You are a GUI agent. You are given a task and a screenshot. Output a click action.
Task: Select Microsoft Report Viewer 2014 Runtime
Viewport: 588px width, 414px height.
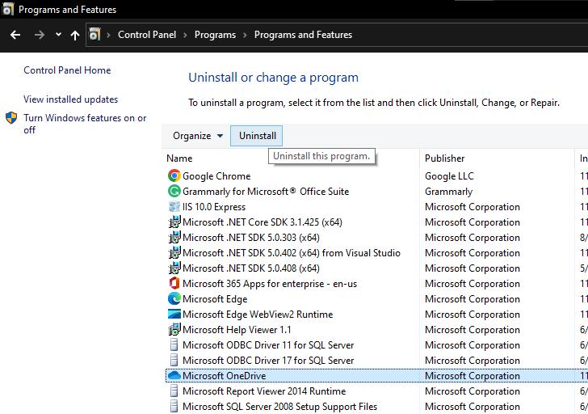tap(264, 391)
